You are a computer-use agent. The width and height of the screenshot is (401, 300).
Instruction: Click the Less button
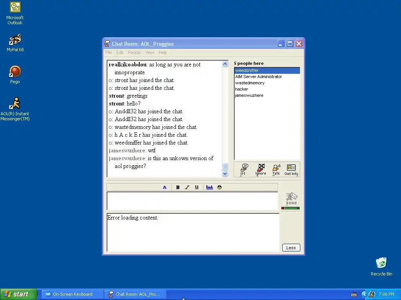pos(291,248)
